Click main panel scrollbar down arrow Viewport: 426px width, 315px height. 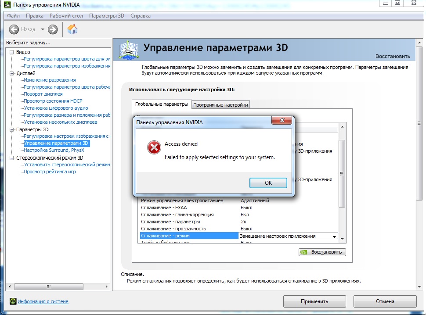pos(419,286)
